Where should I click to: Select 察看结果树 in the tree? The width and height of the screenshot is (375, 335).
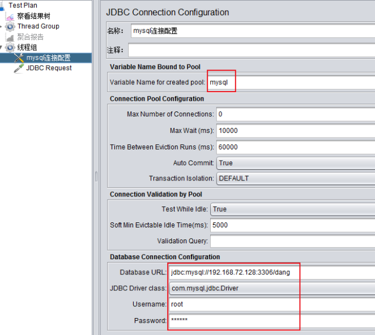click(34, 16)
